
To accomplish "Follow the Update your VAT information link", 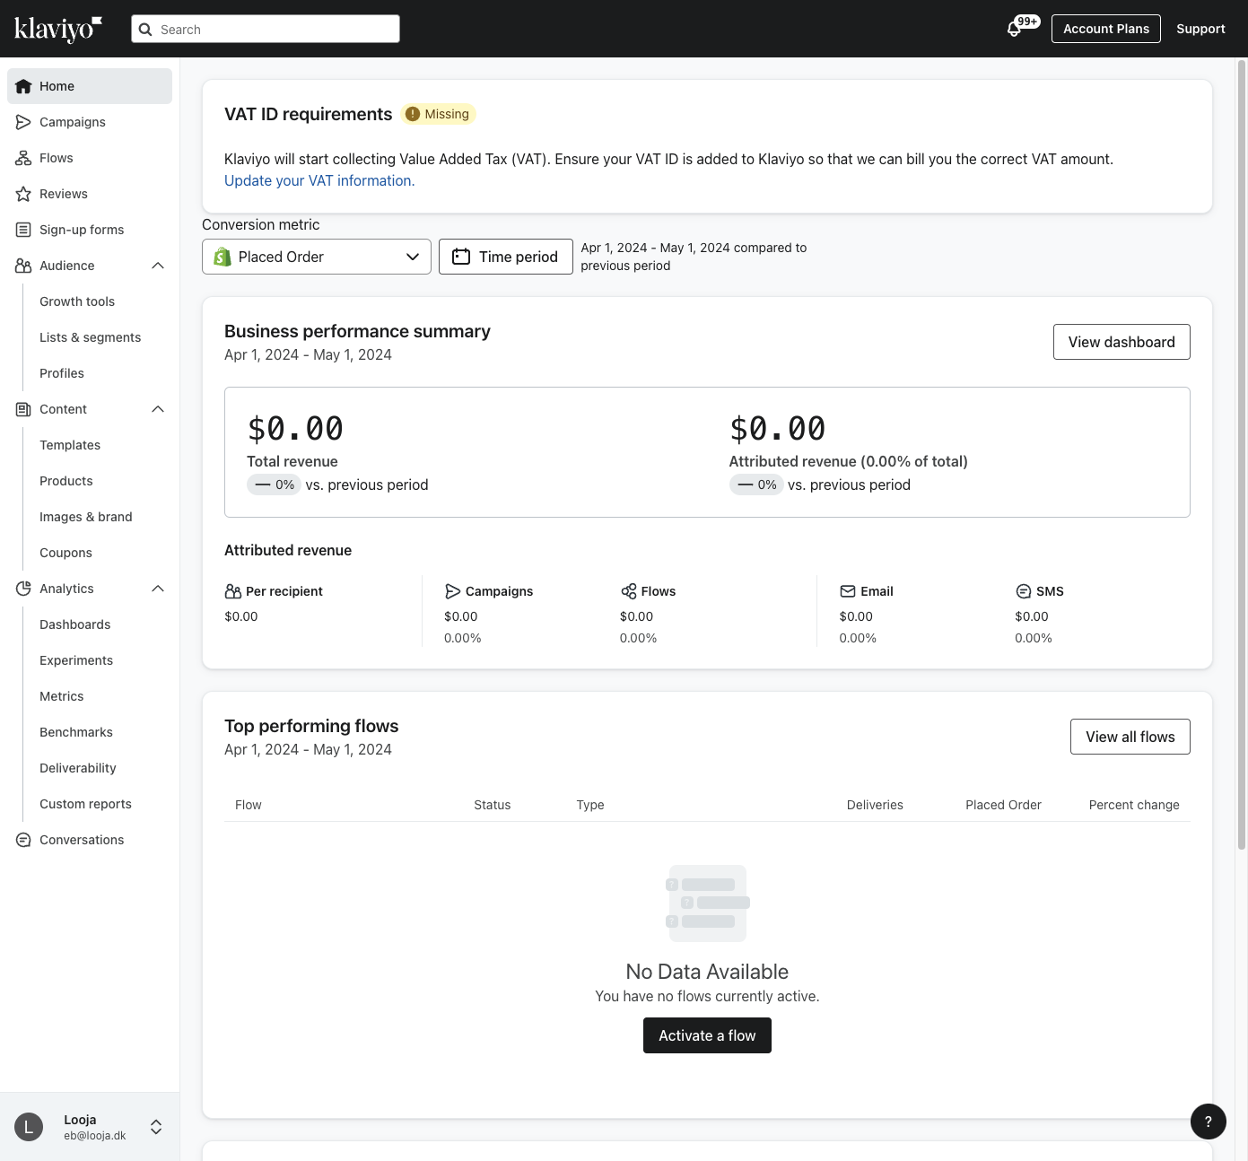I will [319, 180].
